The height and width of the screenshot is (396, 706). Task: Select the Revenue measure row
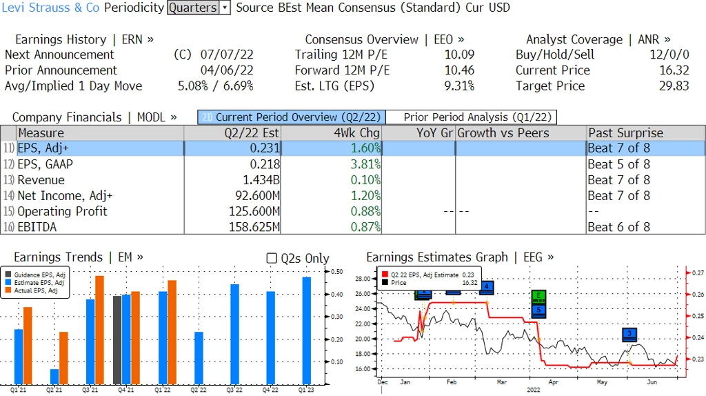[x=353, y=180]
